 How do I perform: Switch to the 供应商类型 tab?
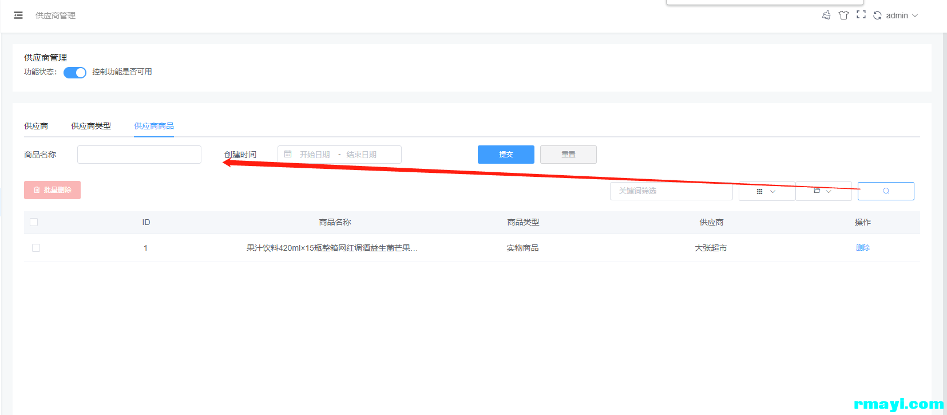[91, 126]
